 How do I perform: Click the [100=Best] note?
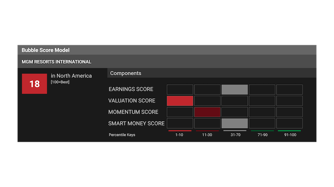tap(60, 82)
